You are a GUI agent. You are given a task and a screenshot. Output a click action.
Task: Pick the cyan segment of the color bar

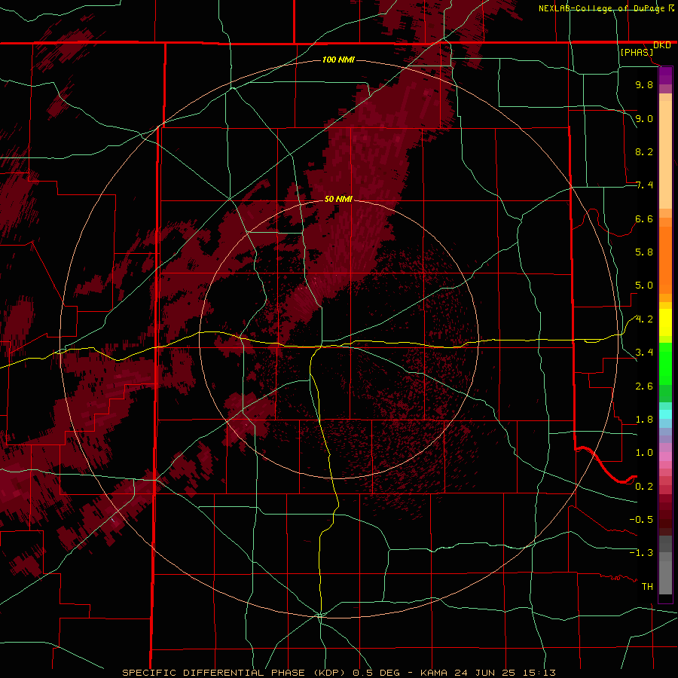(665, 414)
